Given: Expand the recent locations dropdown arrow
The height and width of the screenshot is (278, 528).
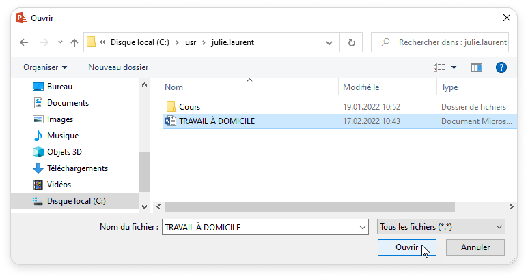Looking at the screenshot, I should coord(60,42).
